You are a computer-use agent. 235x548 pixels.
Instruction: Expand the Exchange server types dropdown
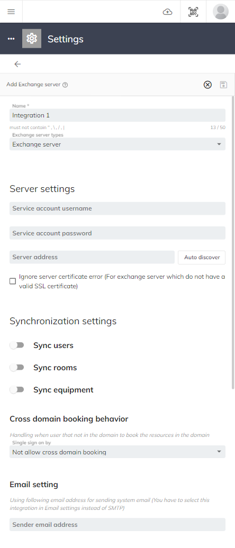(118, 144)
